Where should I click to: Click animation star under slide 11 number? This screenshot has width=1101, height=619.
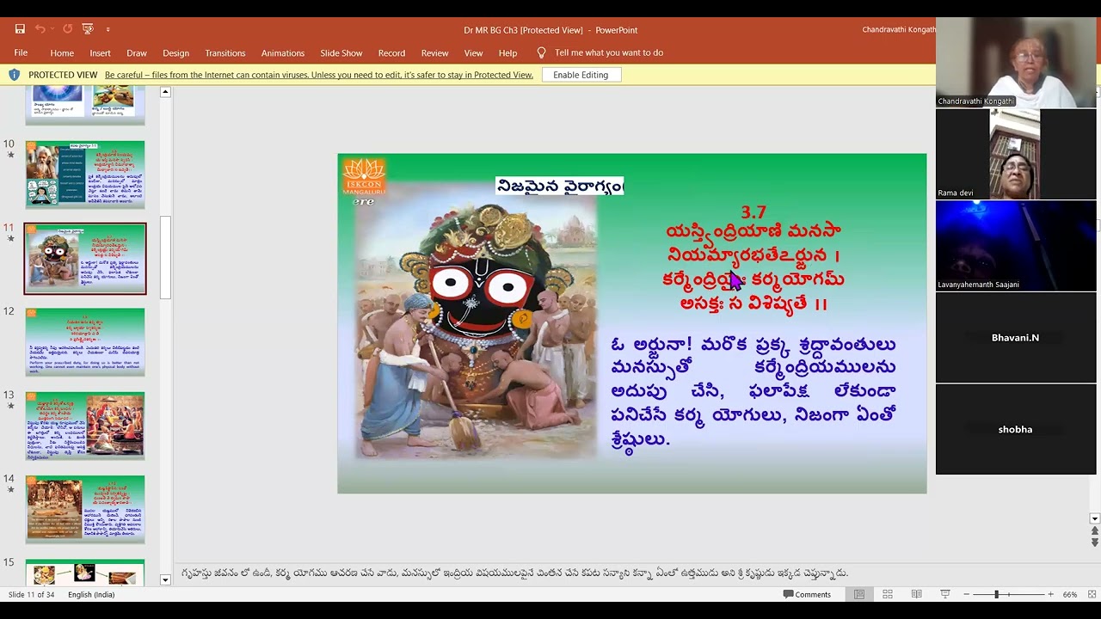[10, 239]
